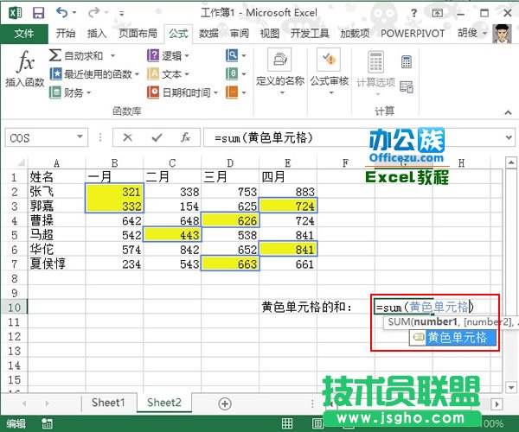The image size is (519, 432).
Task: Switch to the 开发工具 Developer tab
Action: click(x=310, y=34)
